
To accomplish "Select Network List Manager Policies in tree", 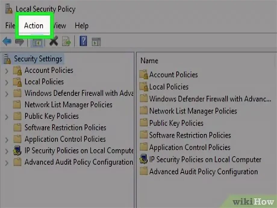I will coord(69,105).
